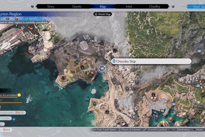The image size is (205, 137).
Task: Select the red no-entry map marker
Action: [31, 28]
